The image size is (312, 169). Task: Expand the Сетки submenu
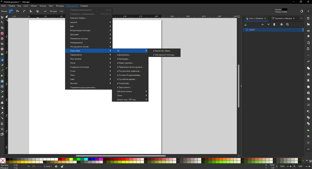pos(130,95)
